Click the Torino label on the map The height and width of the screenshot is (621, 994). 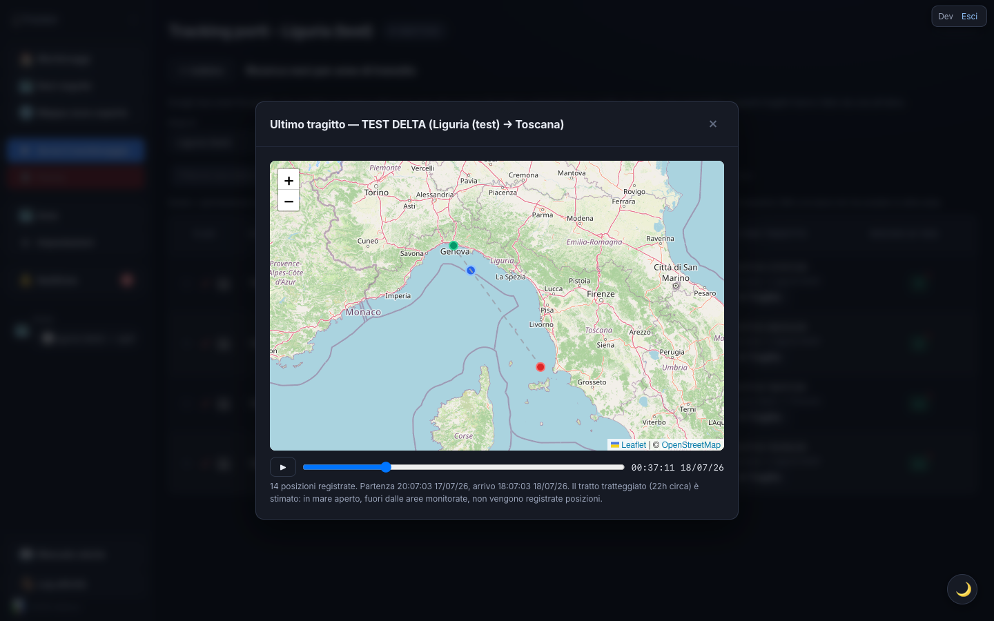pyautogui.click(x=376, y=193)
